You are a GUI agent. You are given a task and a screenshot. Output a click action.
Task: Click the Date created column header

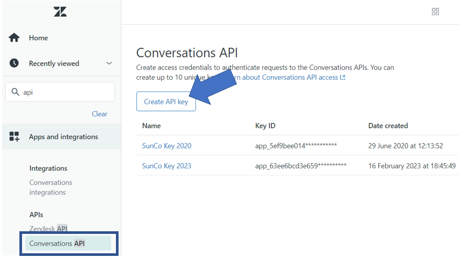388,126
